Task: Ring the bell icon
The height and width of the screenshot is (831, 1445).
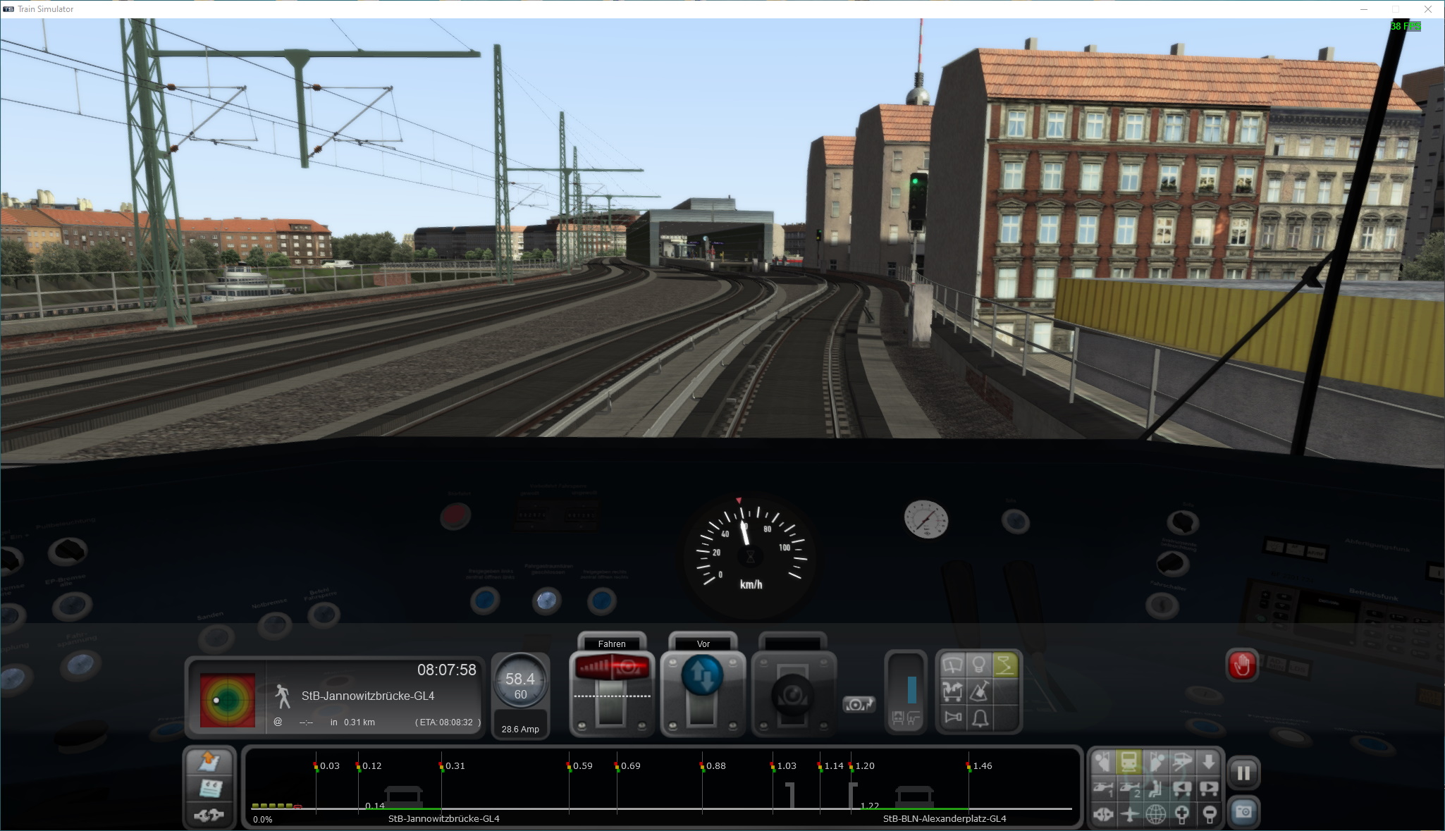Action: (x=979, y=718)
